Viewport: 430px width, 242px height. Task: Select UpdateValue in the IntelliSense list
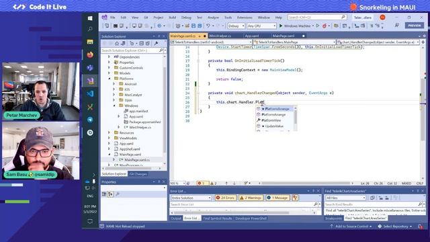pos(275,126)
